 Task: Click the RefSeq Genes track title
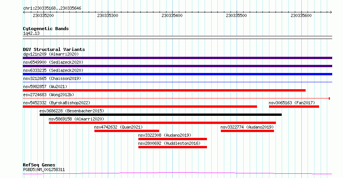pyautogui.click(x=39, y=165)
